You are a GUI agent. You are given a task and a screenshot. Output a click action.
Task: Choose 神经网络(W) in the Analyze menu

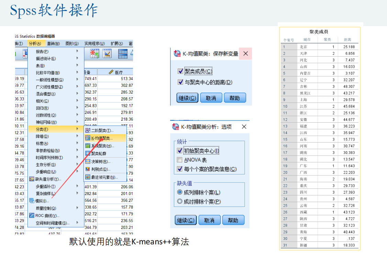click(56, 122)
